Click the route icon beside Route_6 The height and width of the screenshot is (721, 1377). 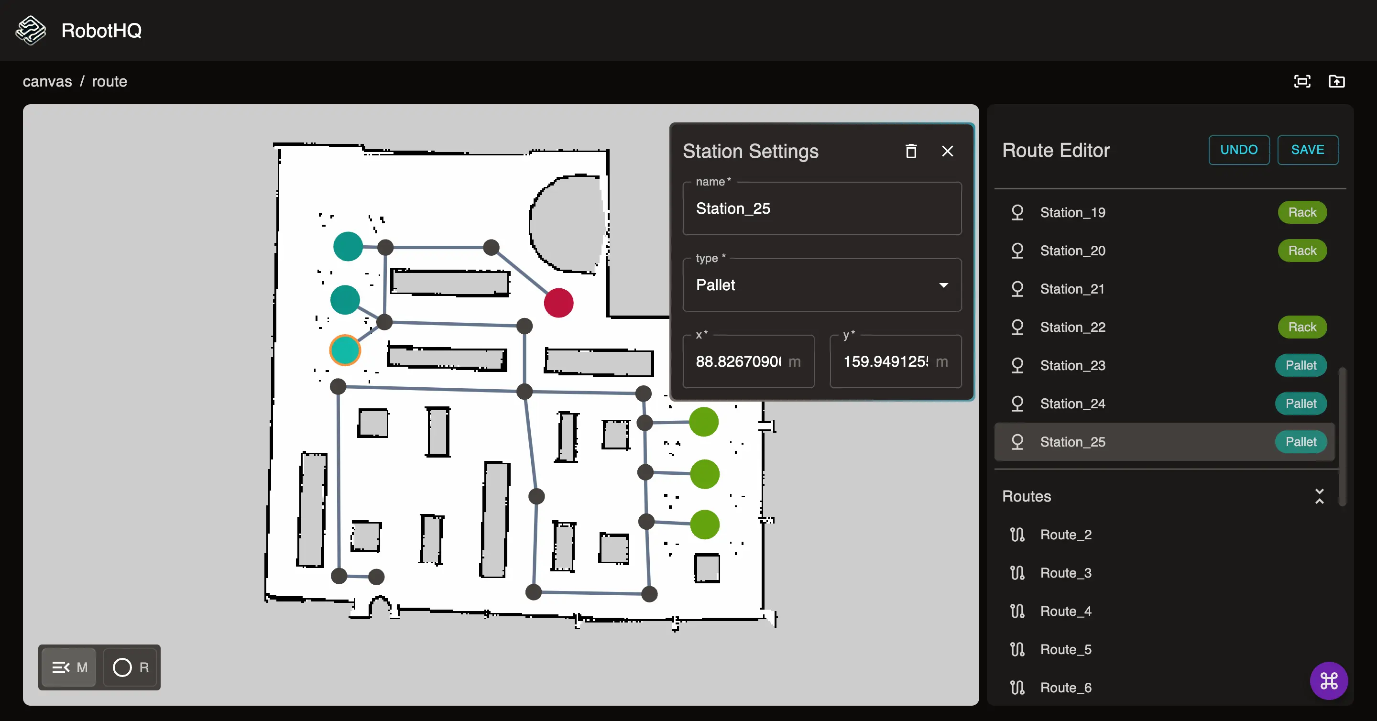tap(1018, 688)
